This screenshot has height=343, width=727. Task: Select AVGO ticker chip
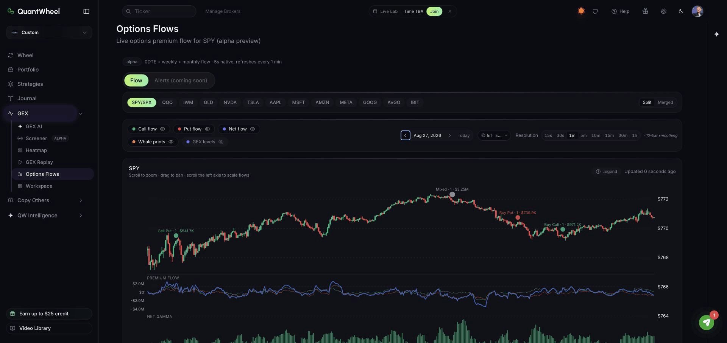coord(394,102)
